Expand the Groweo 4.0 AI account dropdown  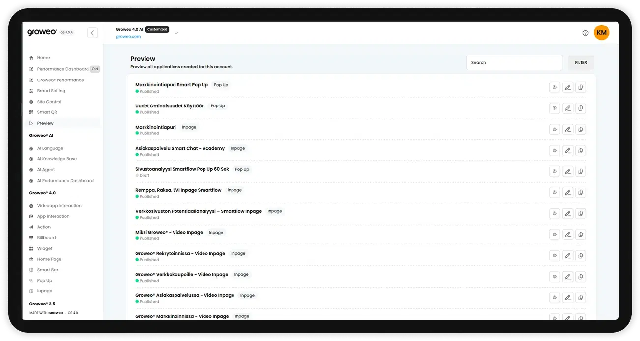click(176, 33)
